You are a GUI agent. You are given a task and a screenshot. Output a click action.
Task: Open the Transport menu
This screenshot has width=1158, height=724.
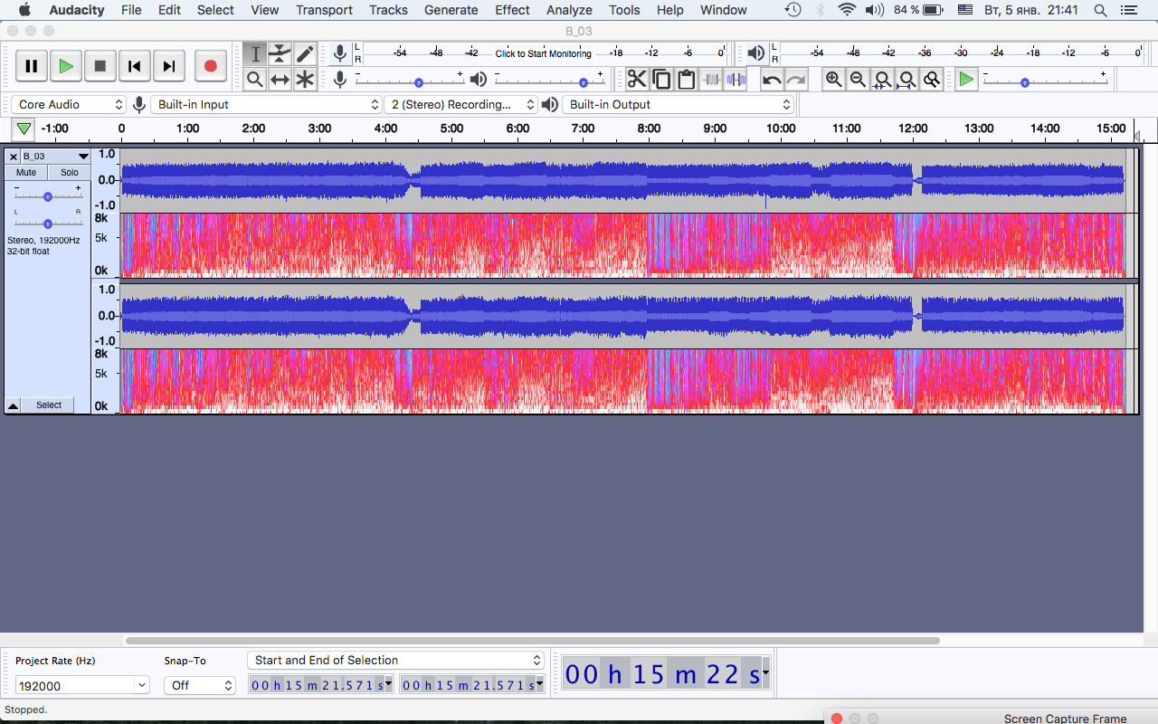click(x=324, y=10)
